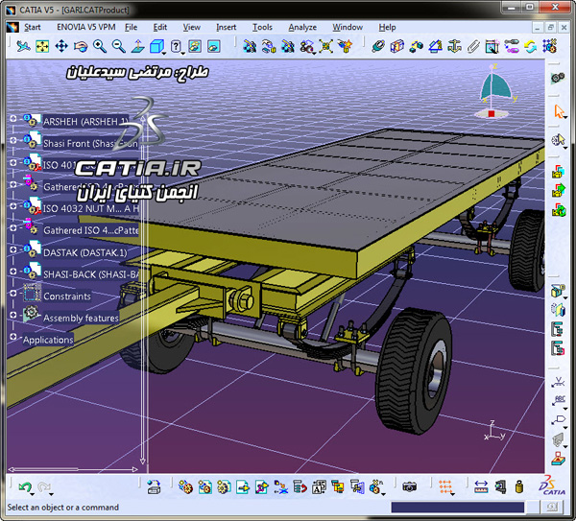
Task: Open the view mode icon dropdown arrow
Action: pyautogui.click(x=183, y=54)
